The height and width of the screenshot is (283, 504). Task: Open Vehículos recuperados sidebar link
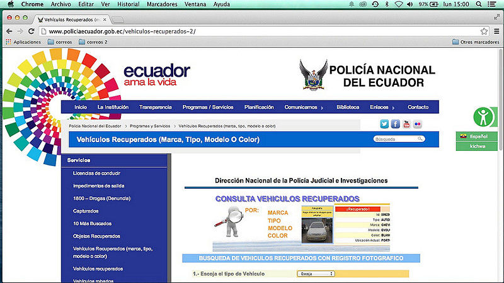point(98,269)
